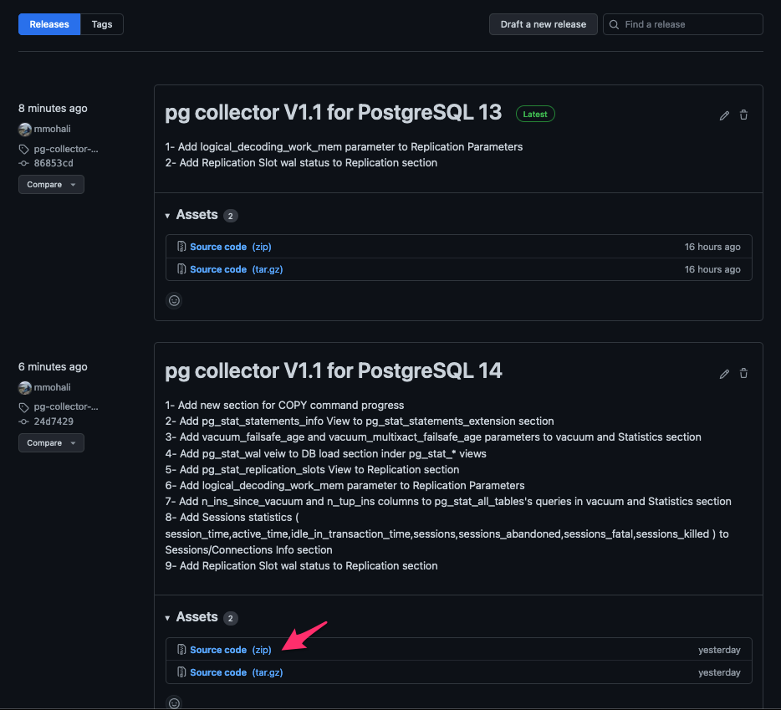Download PostgreSQL 13 Source code (zip)

point(231,247)
